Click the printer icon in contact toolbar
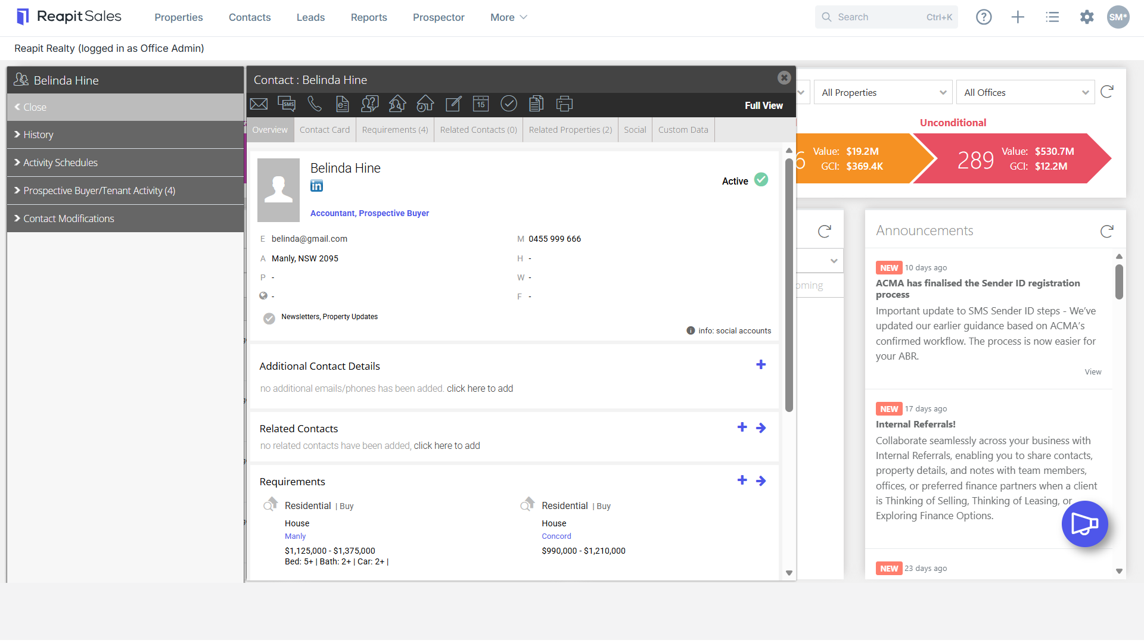 564,104
